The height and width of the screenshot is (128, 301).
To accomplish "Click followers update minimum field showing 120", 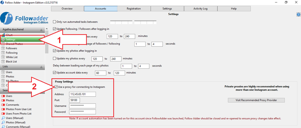I will (x=112, y=36).
